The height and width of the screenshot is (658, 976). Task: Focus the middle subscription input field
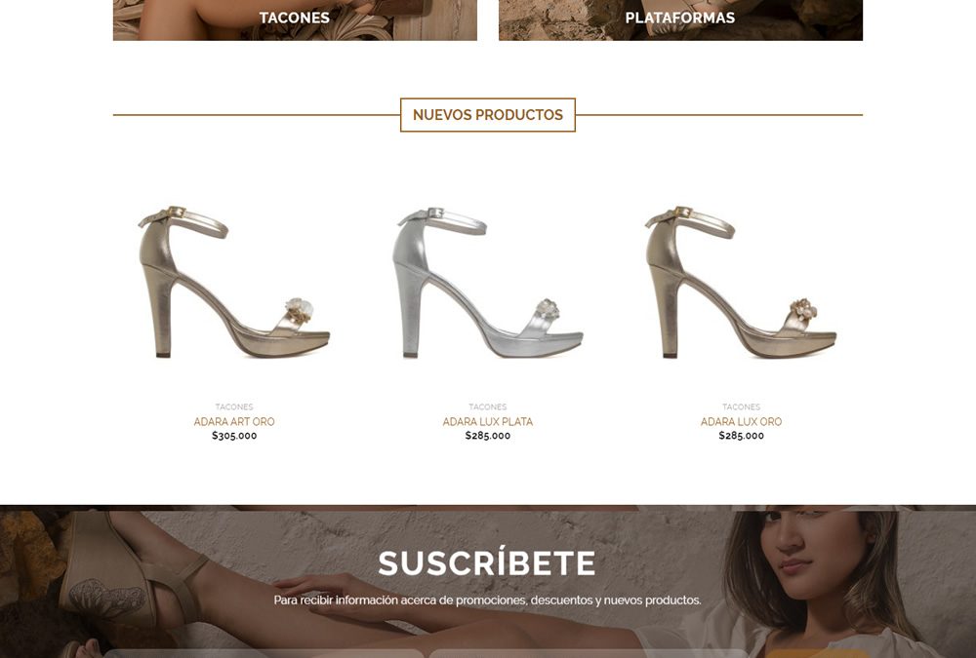pyautogui.click(x=589, y=654)
